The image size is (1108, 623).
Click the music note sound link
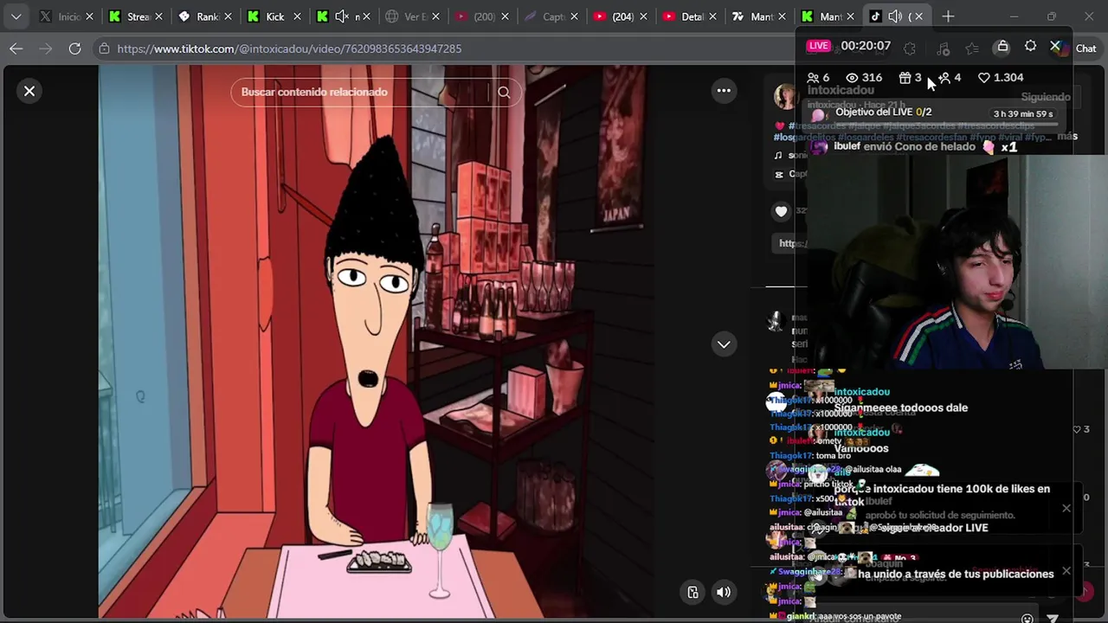click(x=778, y=155)
